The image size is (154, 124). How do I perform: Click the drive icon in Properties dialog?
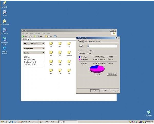81,46
